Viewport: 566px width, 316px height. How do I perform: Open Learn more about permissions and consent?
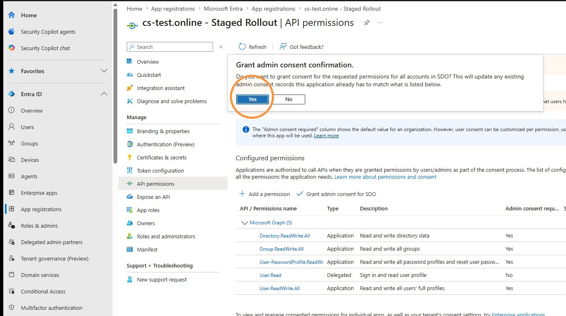pos(385,177)
